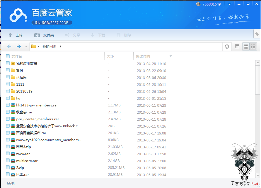Click the user avatar icon
Viewport: 261px width, 188px height.
(x=198, y=4)
